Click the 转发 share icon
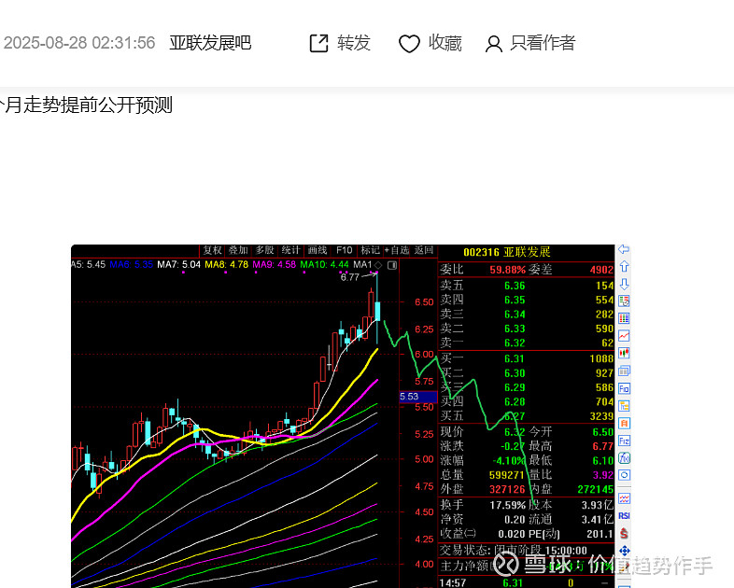 [318, 44]
